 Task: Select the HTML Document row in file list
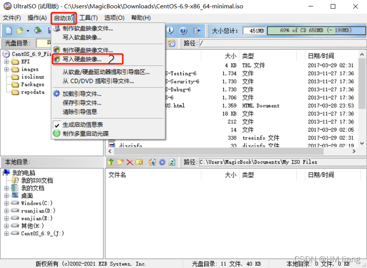pos(261,106)
